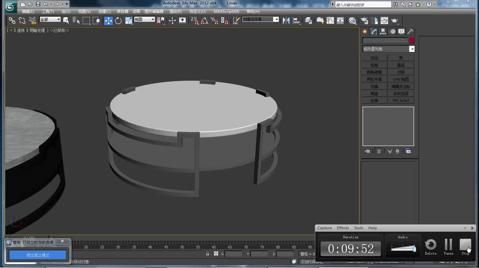Open the Capture menu in the recorder
Viewport: 479px width, 268px height.
point(324,228)
